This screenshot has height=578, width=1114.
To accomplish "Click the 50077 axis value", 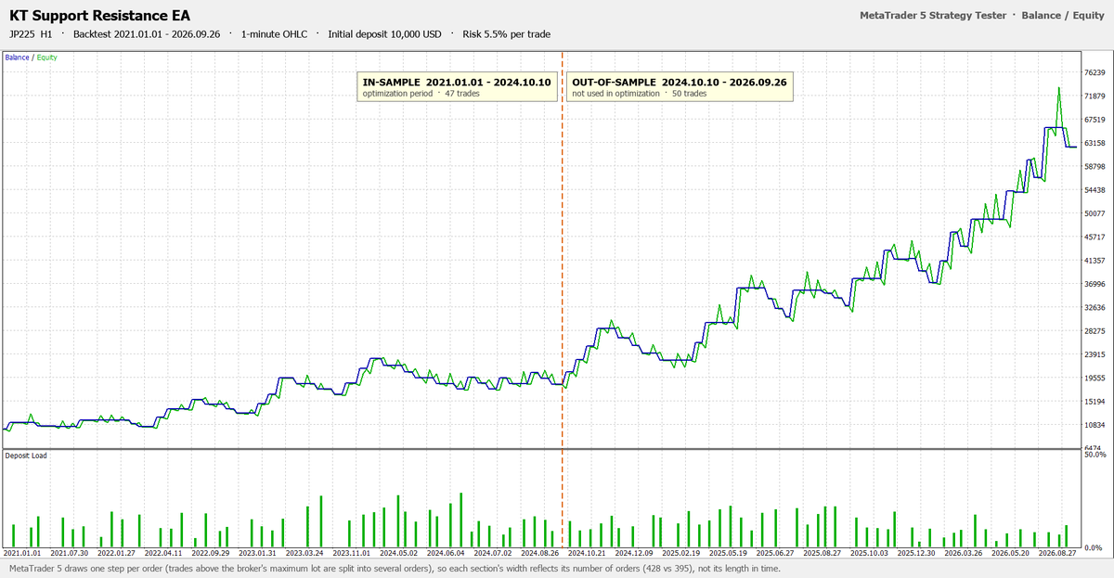I will click(1094, 213).
